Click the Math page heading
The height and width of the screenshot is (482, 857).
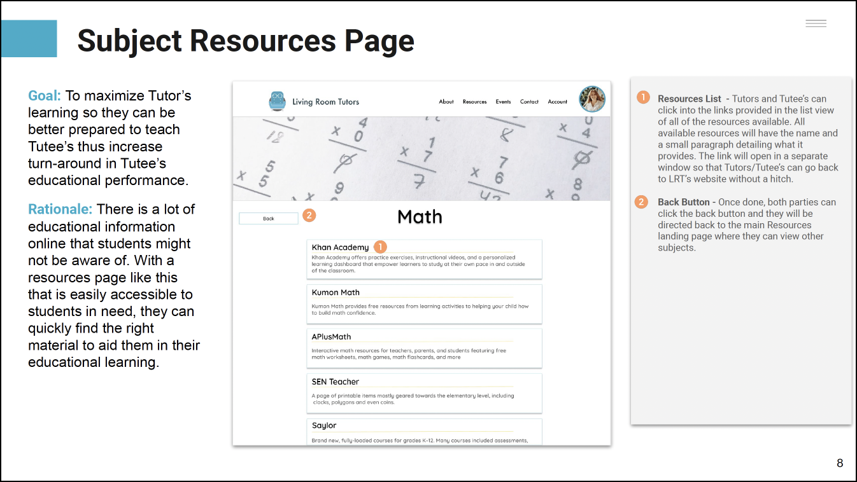coord(420,217)
